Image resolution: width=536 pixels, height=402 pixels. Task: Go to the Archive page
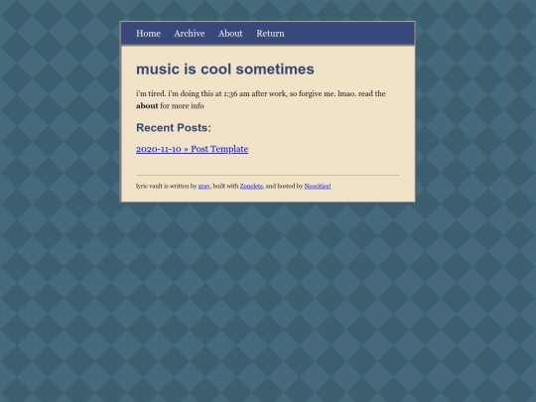click(x=190, y=34)
